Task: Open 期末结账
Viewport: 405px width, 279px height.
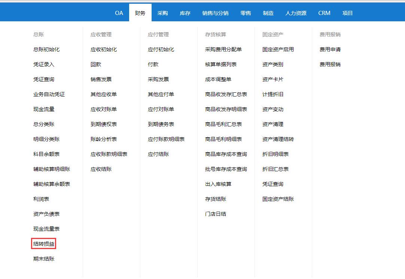Action: 44,259
